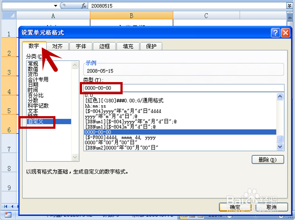Select row 2 header

click(x=9, y=47)
